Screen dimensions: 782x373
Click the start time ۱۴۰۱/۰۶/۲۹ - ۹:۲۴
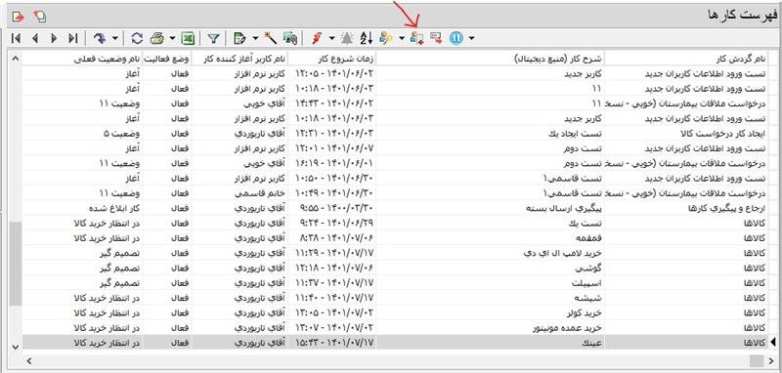tap(336, 223)
